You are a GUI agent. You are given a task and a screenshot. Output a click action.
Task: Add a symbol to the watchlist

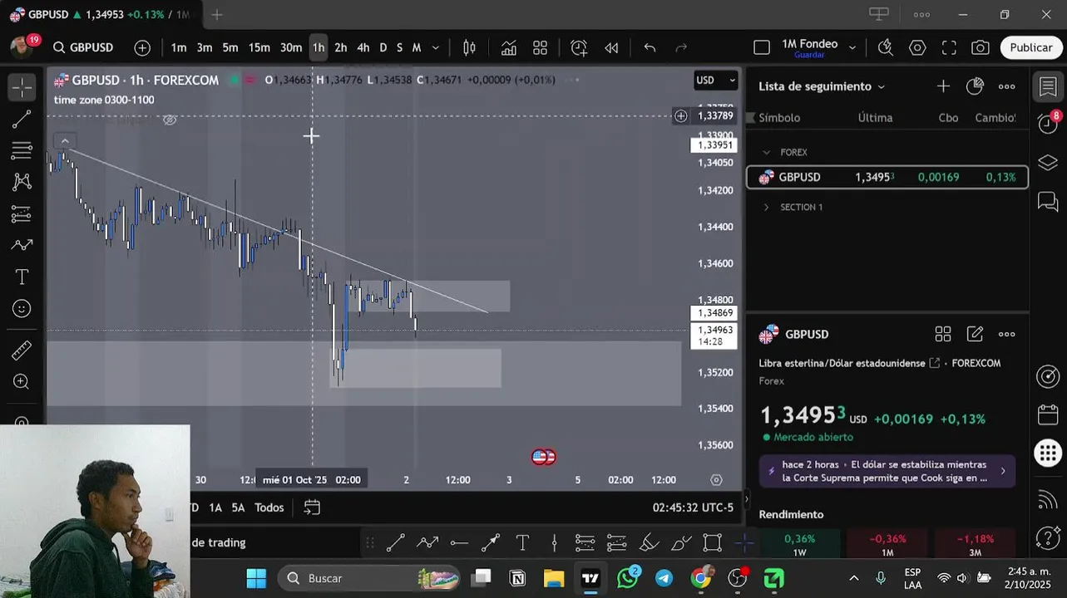[x=943, y=86]
